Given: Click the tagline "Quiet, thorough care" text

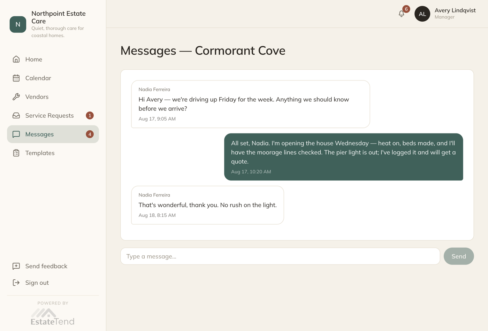Looking at the screenshot, I should point(58,32).
